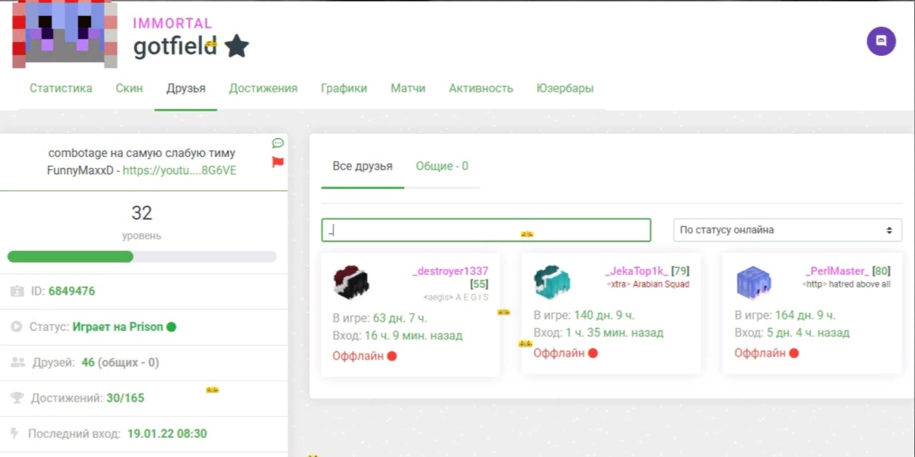915x457 pixels.
Task: Click the friends people icon
Action: (x=18, y=362)
